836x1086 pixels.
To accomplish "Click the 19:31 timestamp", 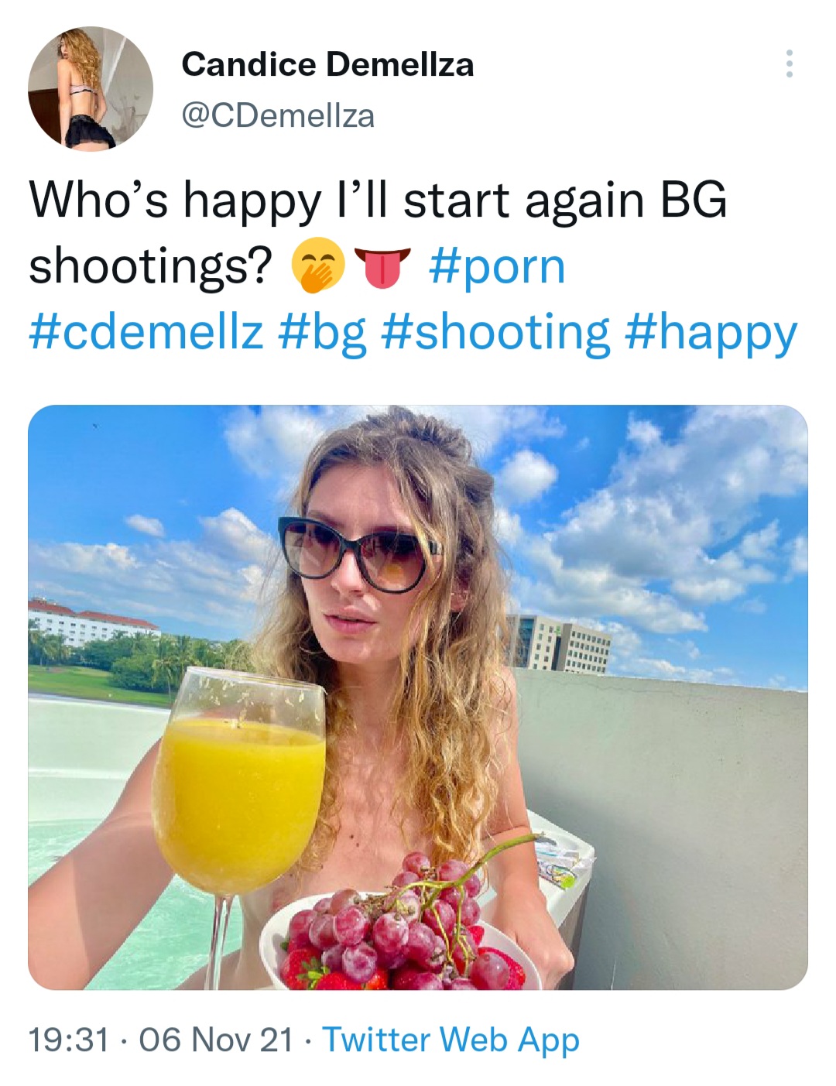I will pyautogui.click(x=69, y=1040).
